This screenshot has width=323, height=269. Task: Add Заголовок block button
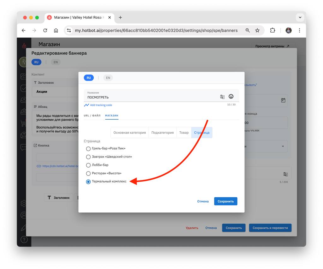click(x=58, y=198)
